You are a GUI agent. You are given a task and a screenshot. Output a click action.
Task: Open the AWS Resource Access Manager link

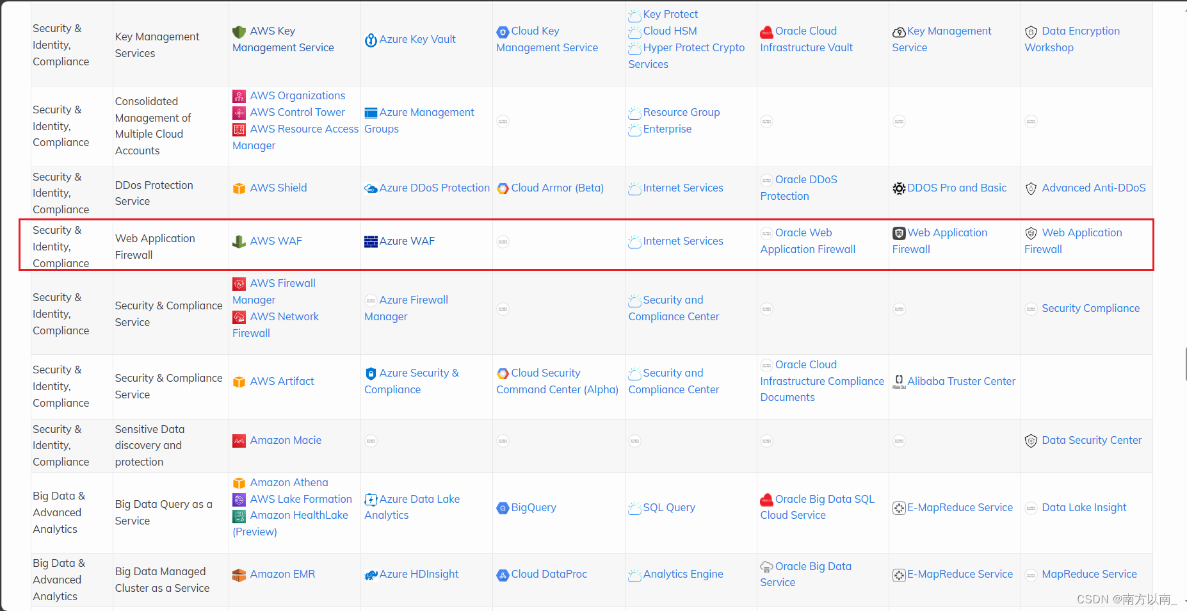[295, 138]
